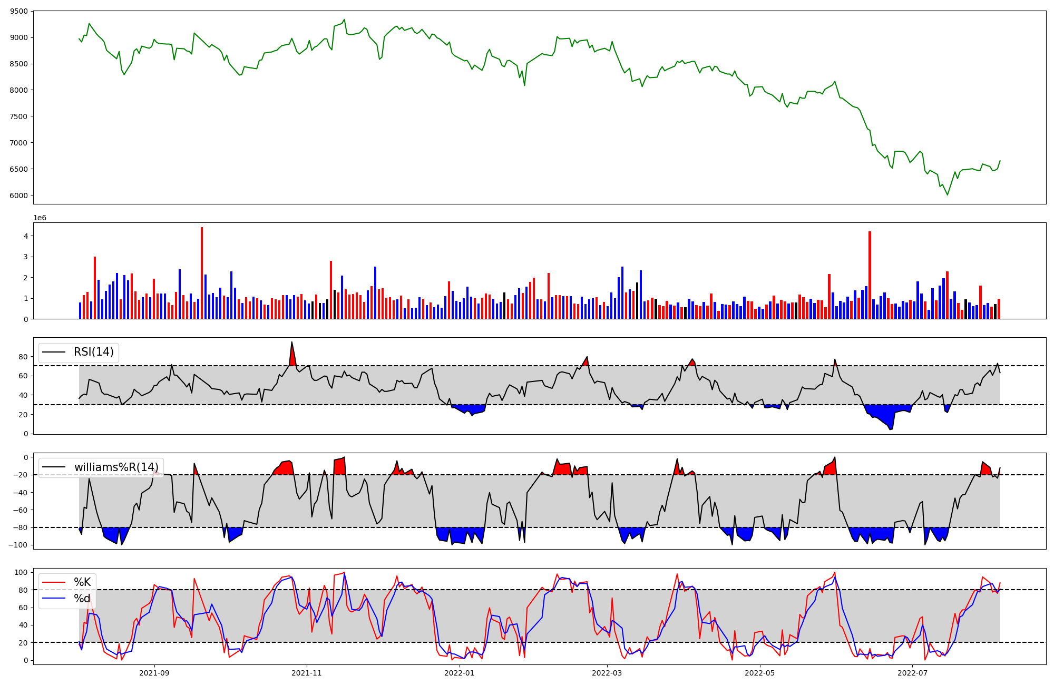Click the 100 tick on stochastic axis
The image size is (1054, 685).
[x=21, y=572]
